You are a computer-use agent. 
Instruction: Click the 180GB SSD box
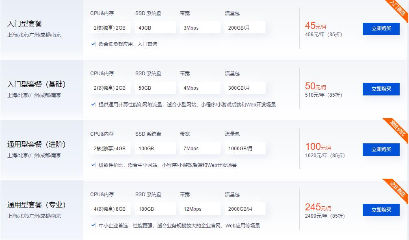(155, 209)
